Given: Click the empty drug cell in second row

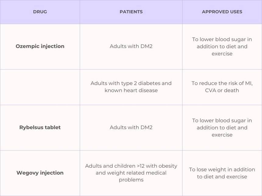Looking at the screenshot, I should point(40,87).
